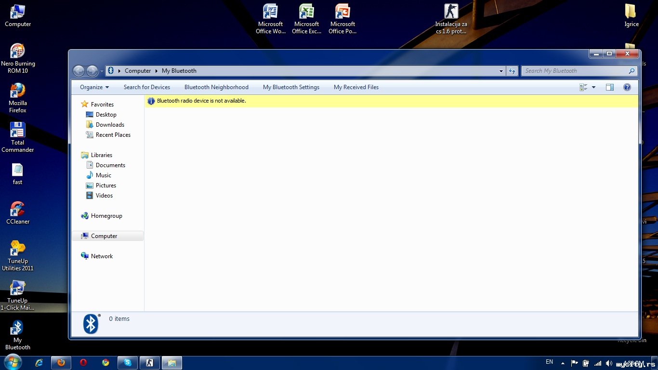Select the My Bluetooth desktop icon
The height and width of the screenshot is (370, 658).
[18, 335]
